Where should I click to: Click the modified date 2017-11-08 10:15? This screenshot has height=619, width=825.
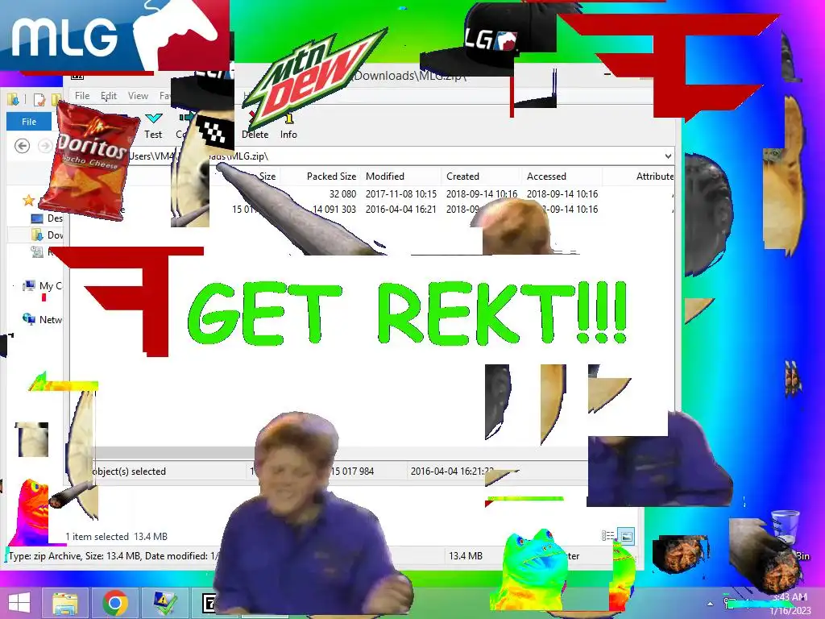[401, 193]
